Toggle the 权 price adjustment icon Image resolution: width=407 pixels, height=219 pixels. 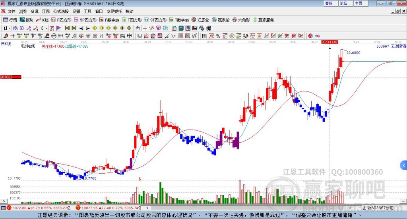(51, 28)
